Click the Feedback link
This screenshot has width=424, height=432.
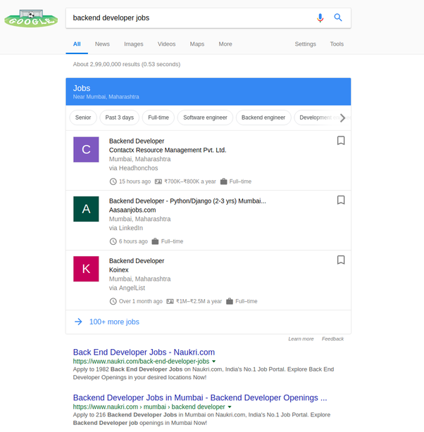pyautogui.click(x=332, y=339)
